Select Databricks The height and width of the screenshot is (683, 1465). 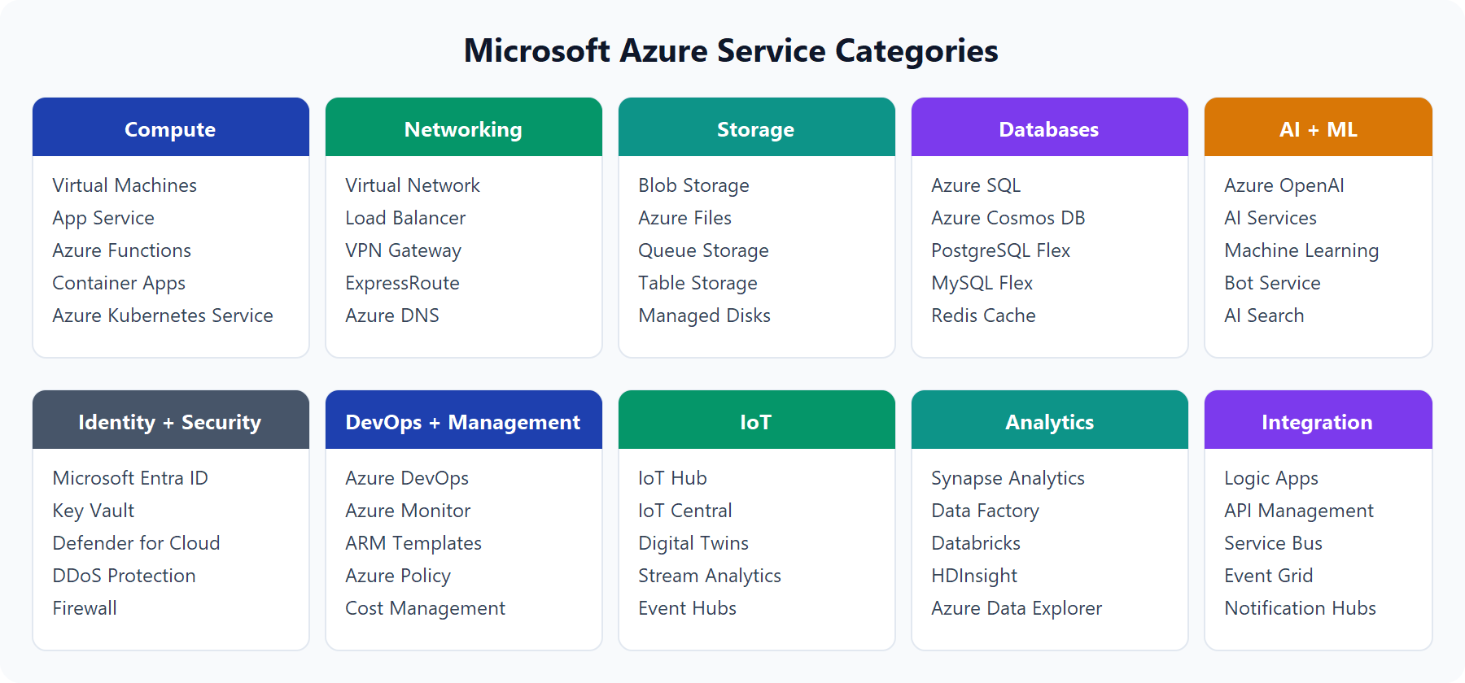point(976,543)
